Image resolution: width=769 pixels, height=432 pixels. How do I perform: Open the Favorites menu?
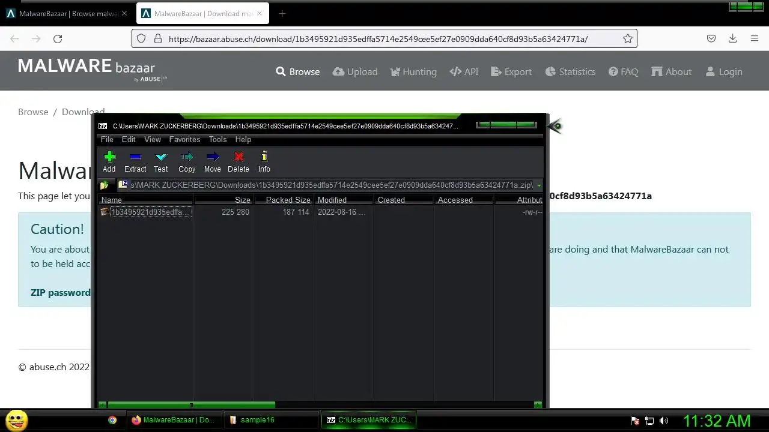point(184,139)
